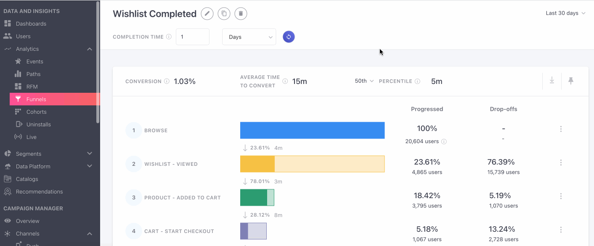Open the Days unit dropdown
Viewport: 594px width, 246px height.
(x=249, y=37)
